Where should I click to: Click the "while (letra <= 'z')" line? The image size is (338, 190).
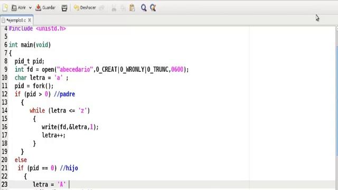(x=60, y=110)
